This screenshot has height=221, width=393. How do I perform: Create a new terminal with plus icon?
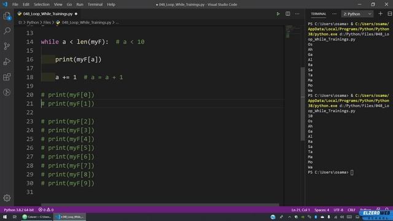(381, 14)
